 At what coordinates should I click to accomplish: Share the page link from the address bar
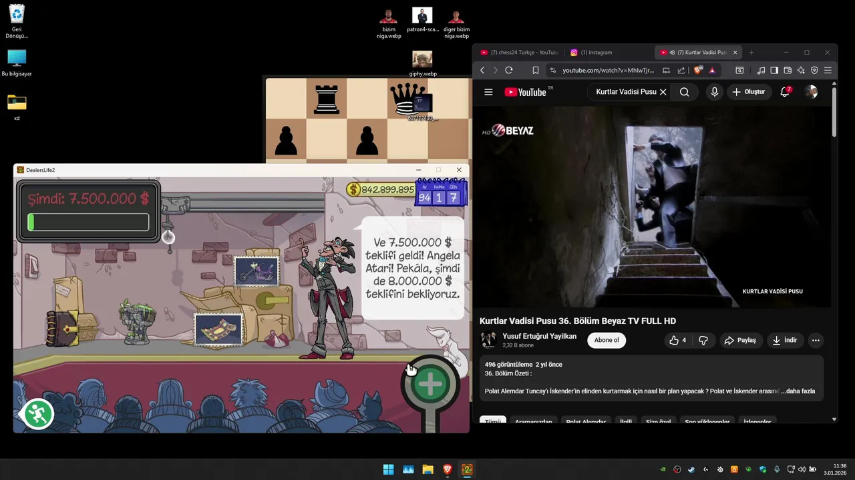click(x=681, y=70)
